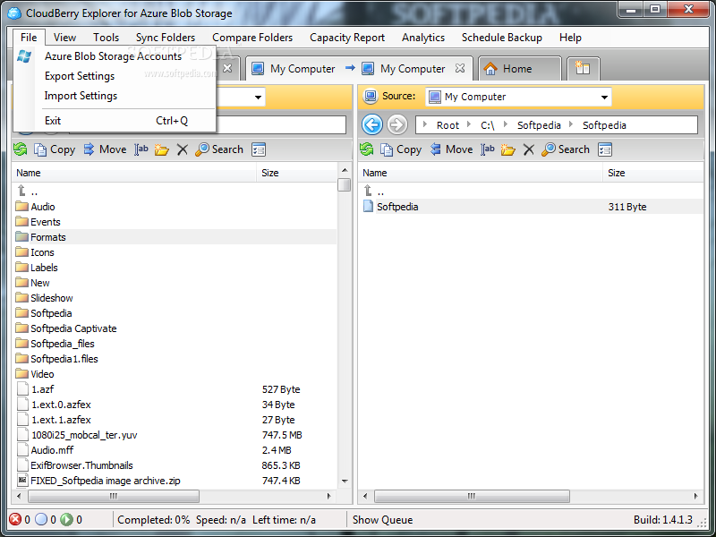Choose Azure Blob Storage Accounts
This screenshot has width=716, height=537.
tap(115, 56)
